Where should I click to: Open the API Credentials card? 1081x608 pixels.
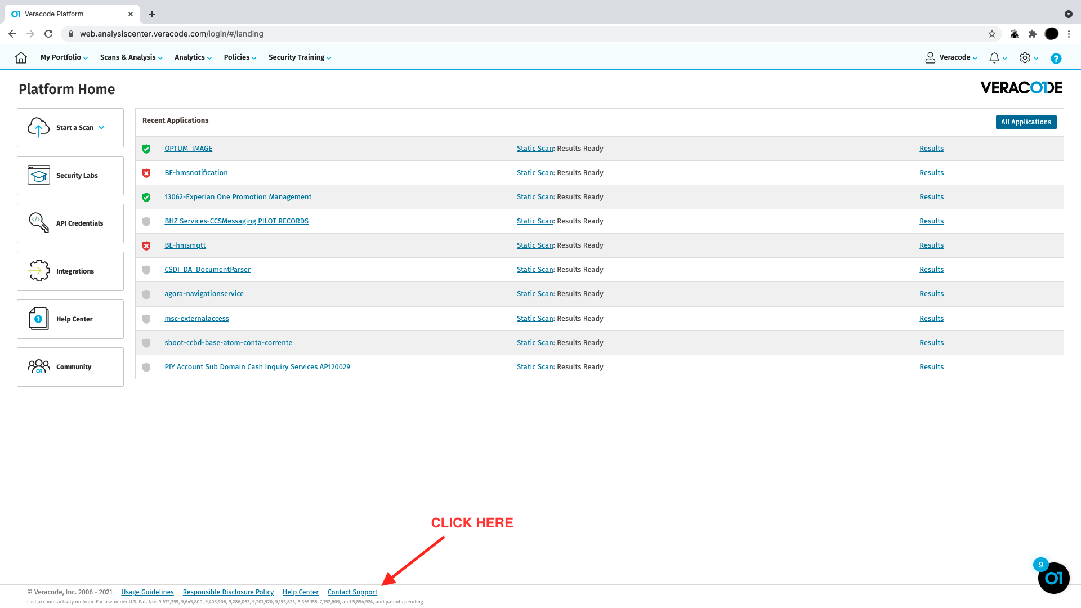point(70,223)
